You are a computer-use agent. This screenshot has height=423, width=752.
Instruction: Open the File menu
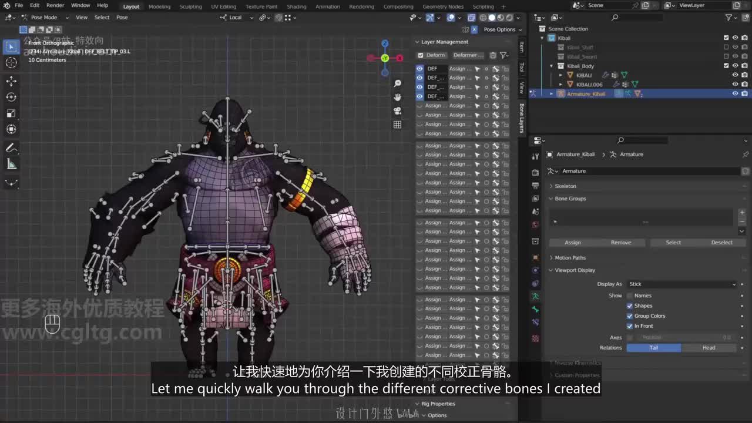19,5
